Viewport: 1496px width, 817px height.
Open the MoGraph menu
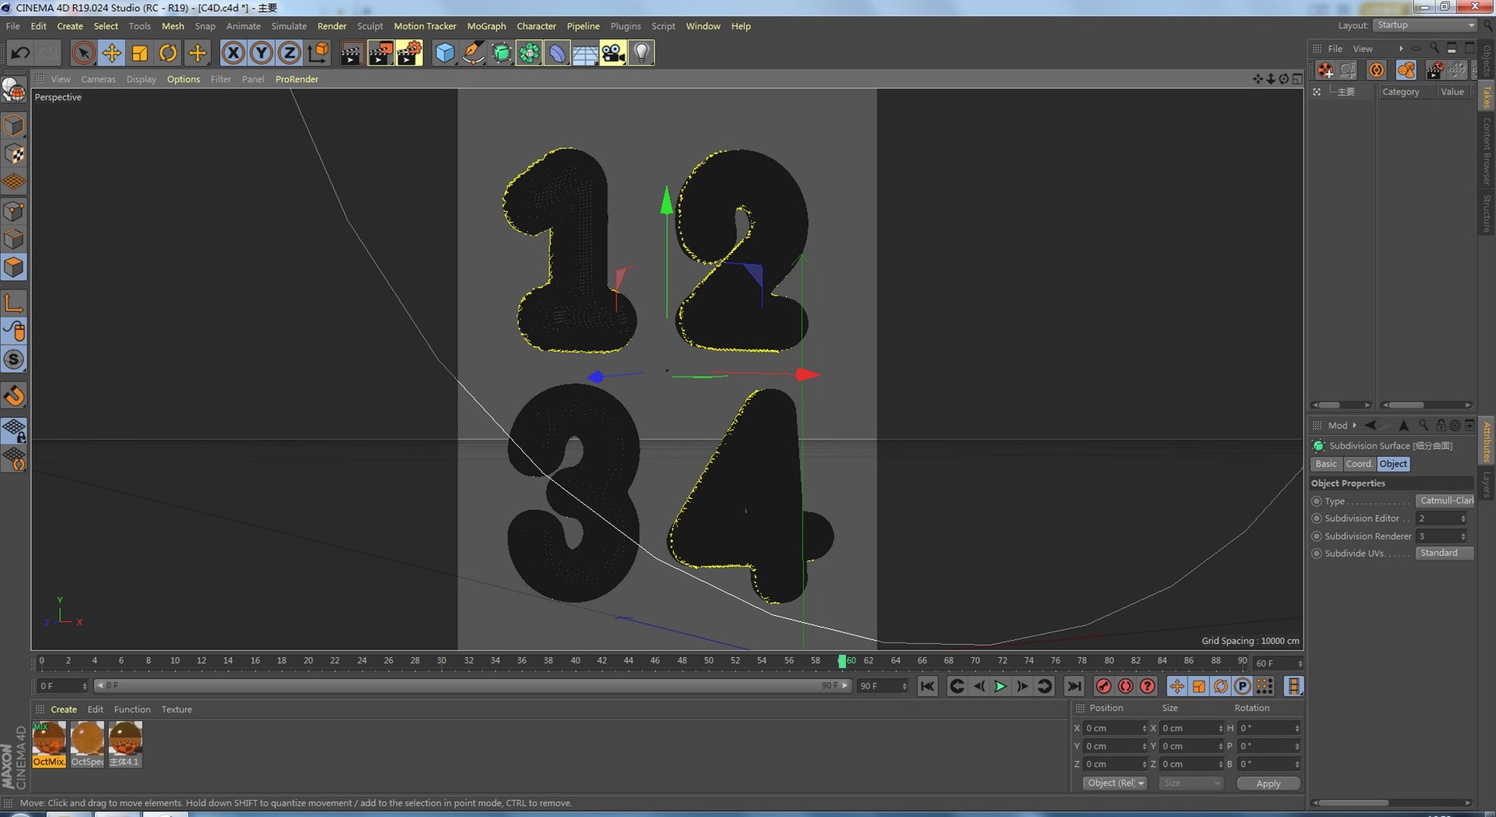click(486, 26)
